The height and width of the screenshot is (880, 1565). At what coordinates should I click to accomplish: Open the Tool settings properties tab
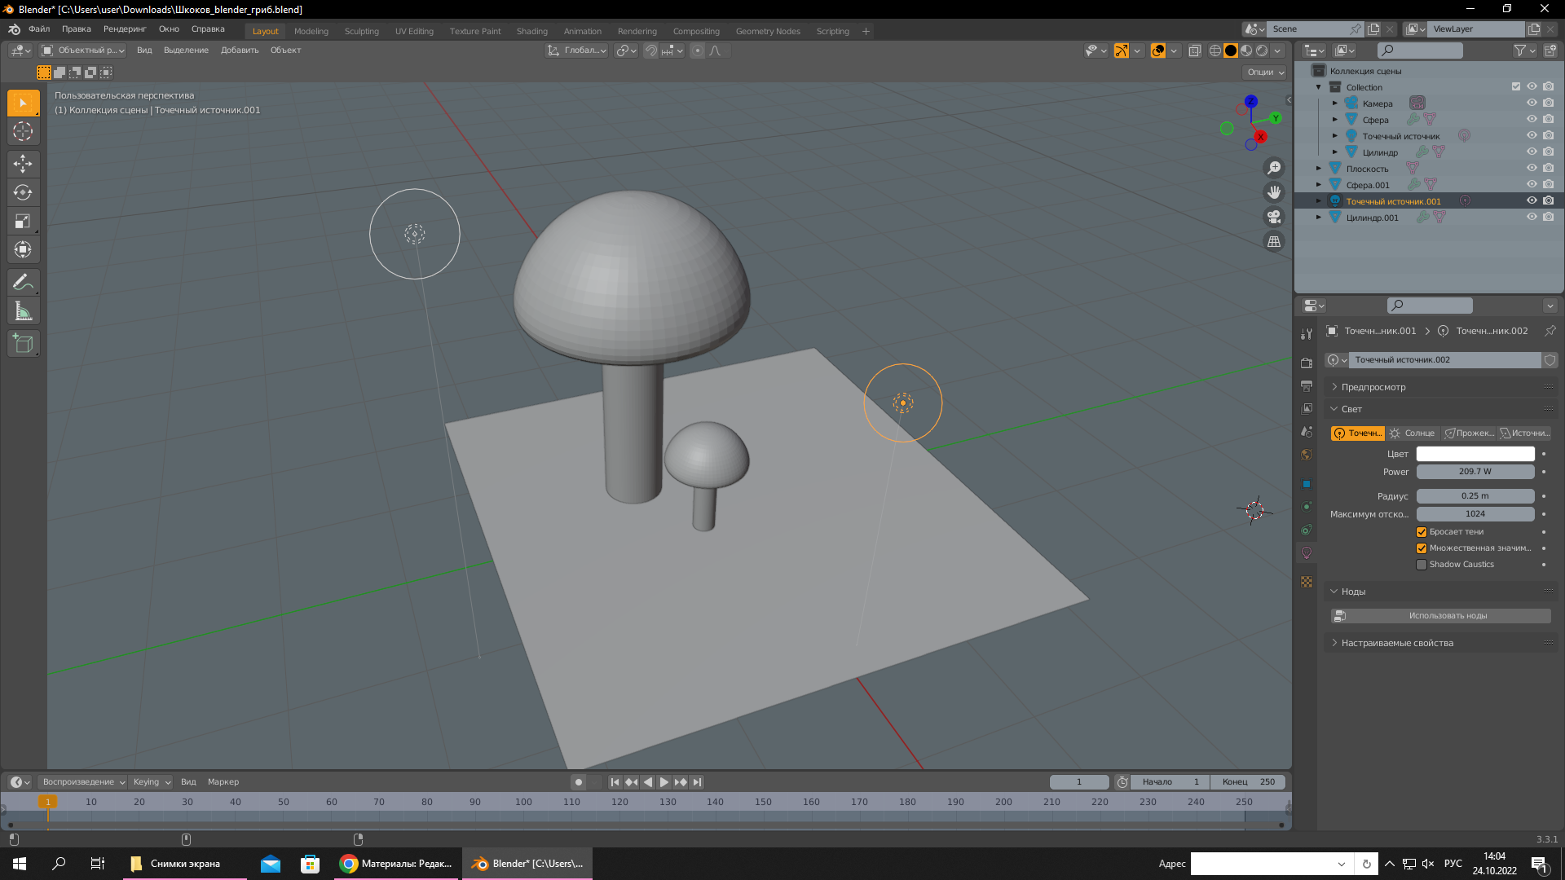[x=1307, y=333]
